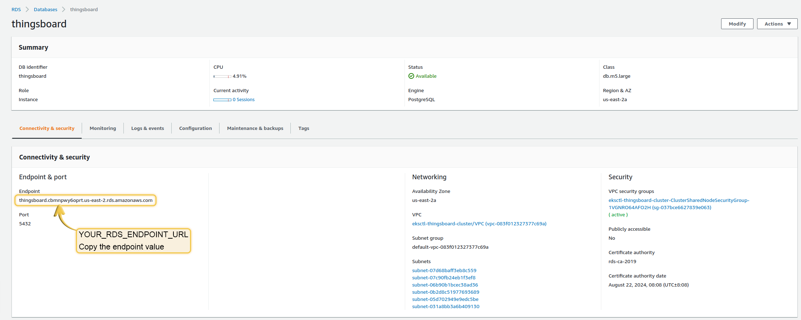Switch to the Configuration tab

click(x=195, y=128)
